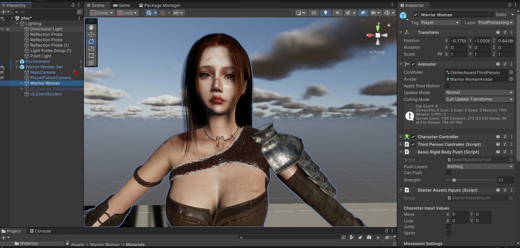Viewport: 520px width, 248px height.
Task: Click Persp projection label
Action: 379,52
